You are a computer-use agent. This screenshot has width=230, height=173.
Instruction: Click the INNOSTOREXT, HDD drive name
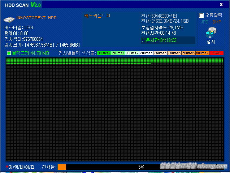pyautogui.click(x=36, y=18)
